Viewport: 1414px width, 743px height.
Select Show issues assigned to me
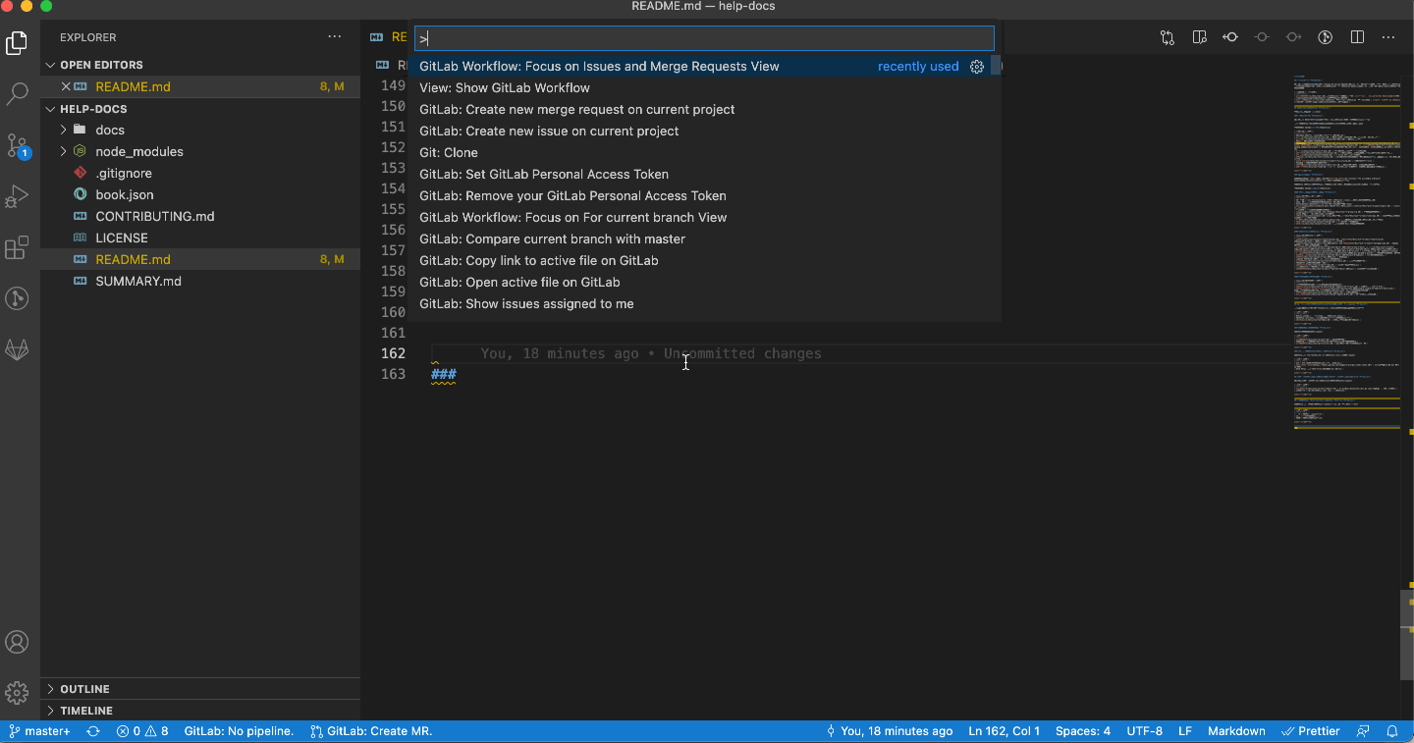704,304
